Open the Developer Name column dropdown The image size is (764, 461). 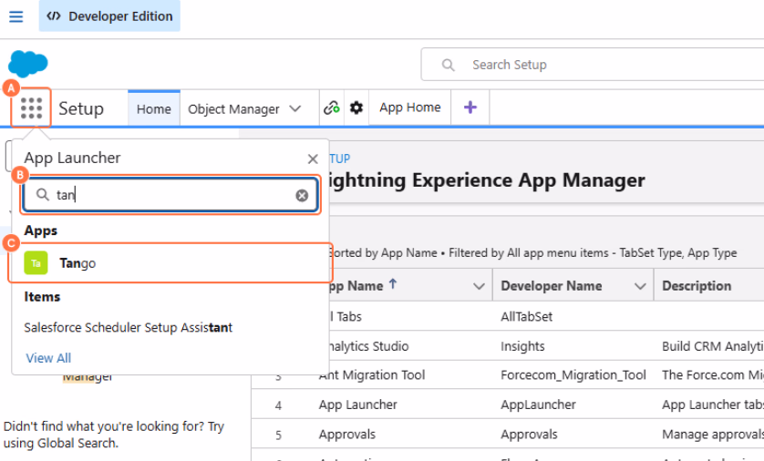click(x=640, y=286)
